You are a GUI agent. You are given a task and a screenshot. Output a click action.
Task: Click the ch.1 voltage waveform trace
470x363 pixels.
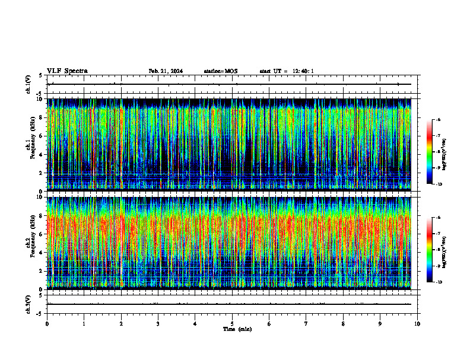229,84
